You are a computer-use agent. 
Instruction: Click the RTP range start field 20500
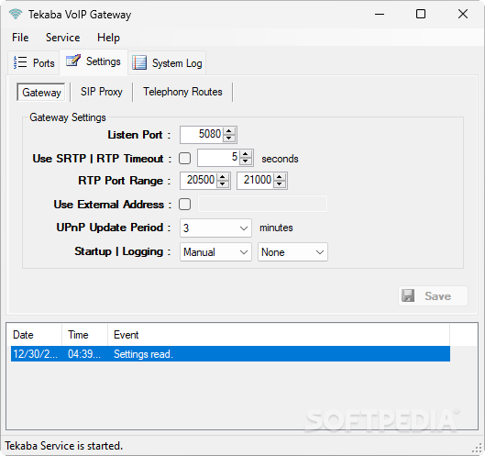point(199,181)
